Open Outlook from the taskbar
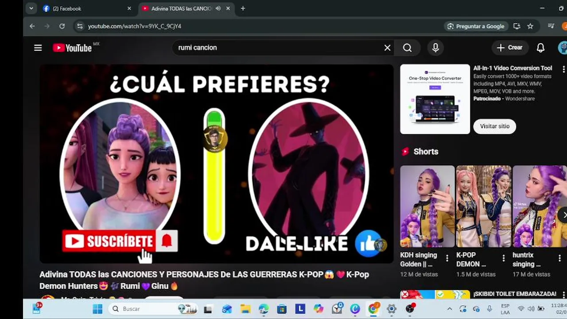The width and height of the screenshot is (567, 319). [x=227, y=309]
